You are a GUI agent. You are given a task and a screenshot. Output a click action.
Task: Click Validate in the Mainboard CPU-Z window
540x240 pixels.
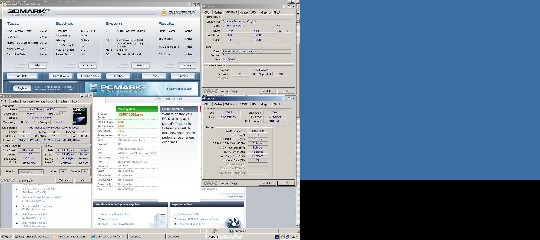coord(267,91)
